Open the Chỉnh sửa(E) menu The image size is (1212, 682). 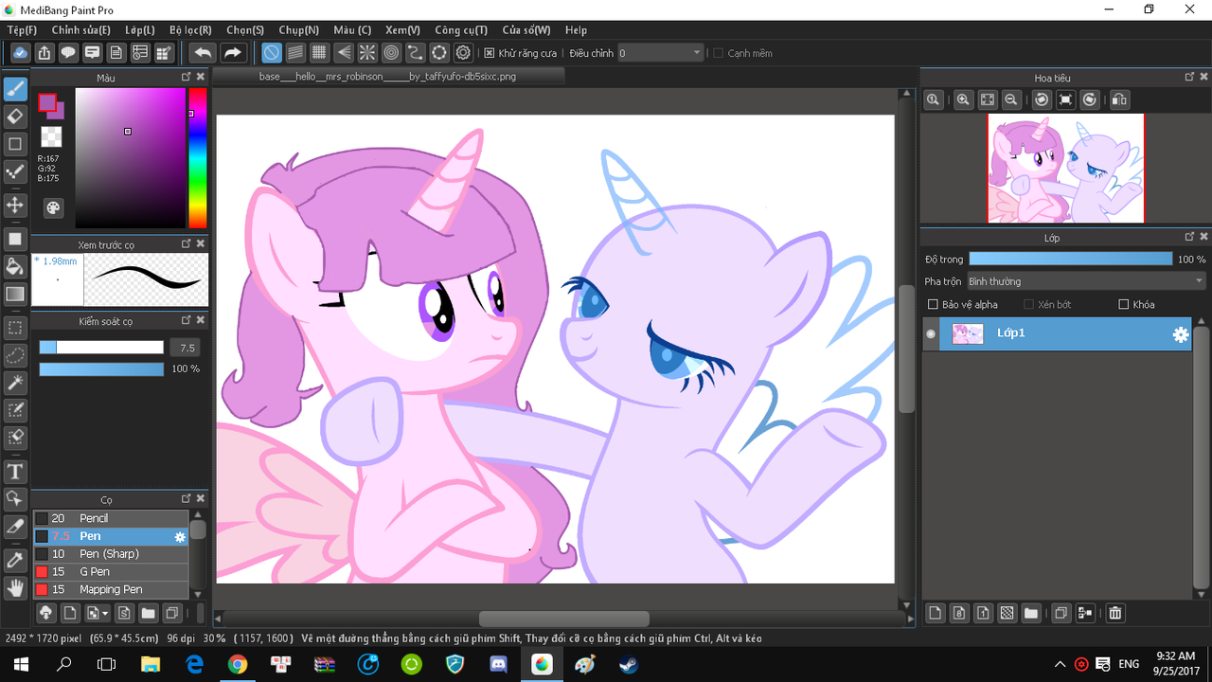(x=80, y=30)
